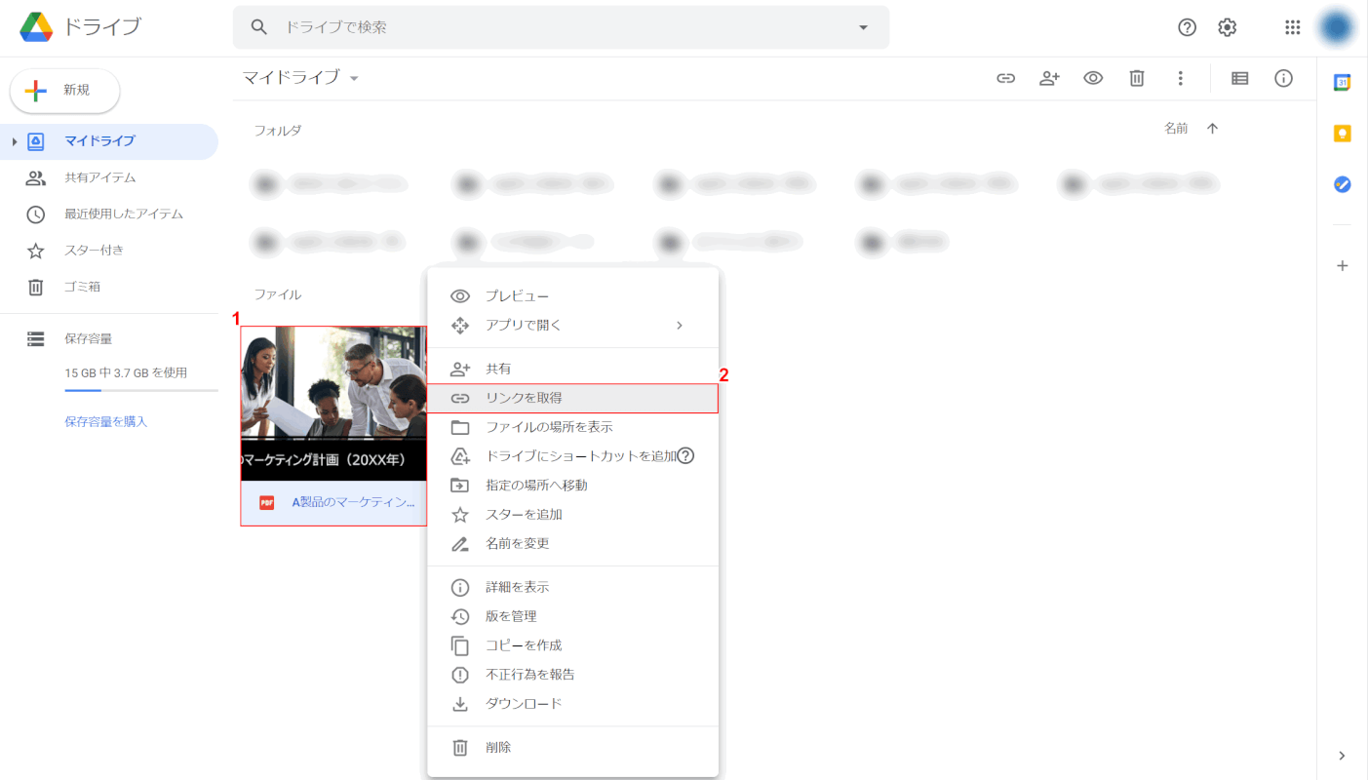Click the 新規 button
Screen dimensions: 1368x780
(64, 91)
